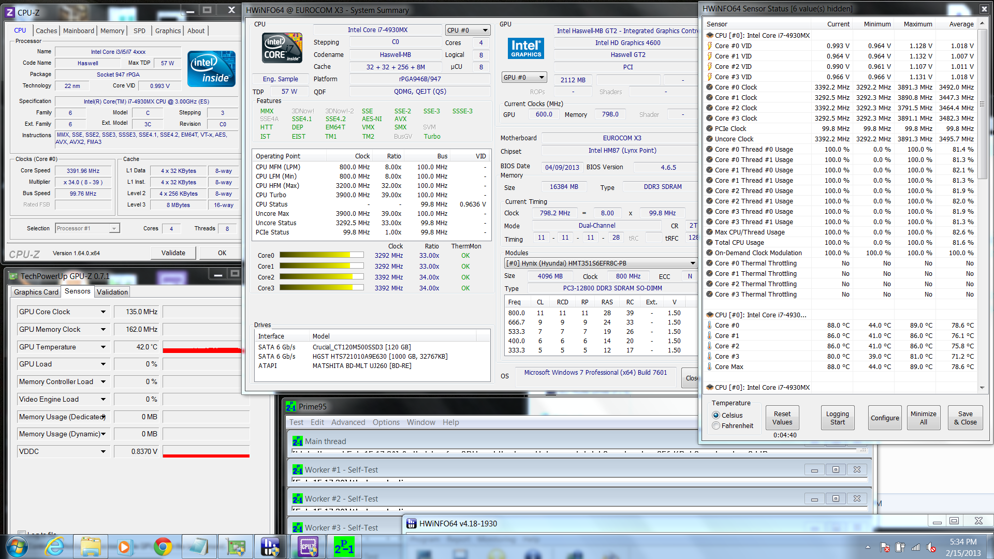Click the Core0 clock bar in HWiNFO
994x559 pixels.
(321, 255)
